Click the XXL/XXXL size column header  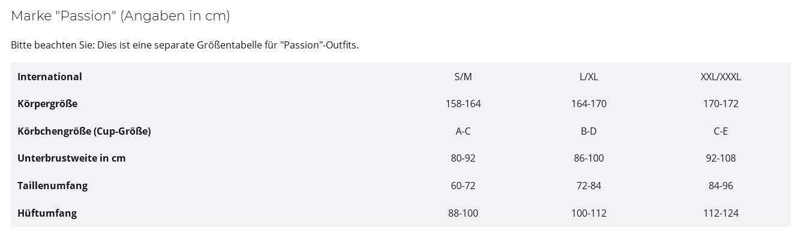click(x=721, y=77)
